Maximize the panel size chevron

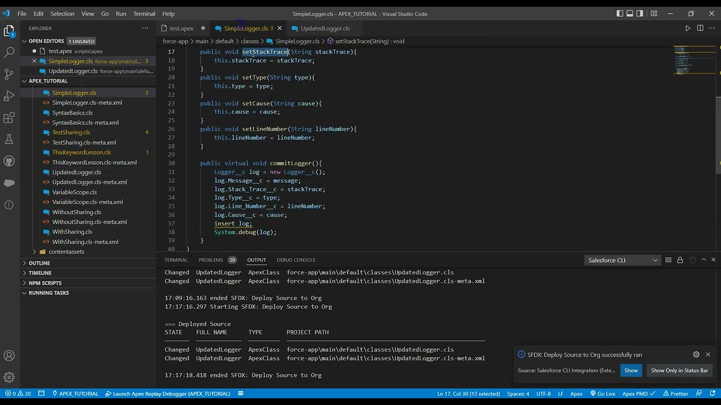pyautogui.click(x=704, y=260)
